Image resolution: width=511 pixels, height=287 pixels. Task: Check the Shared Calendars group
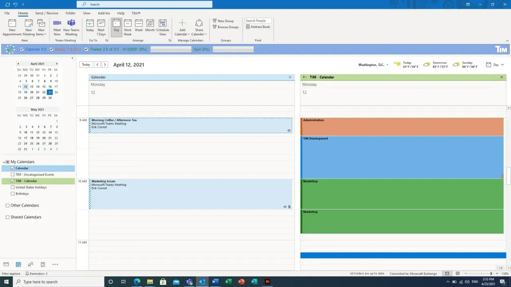pos(8,217)
